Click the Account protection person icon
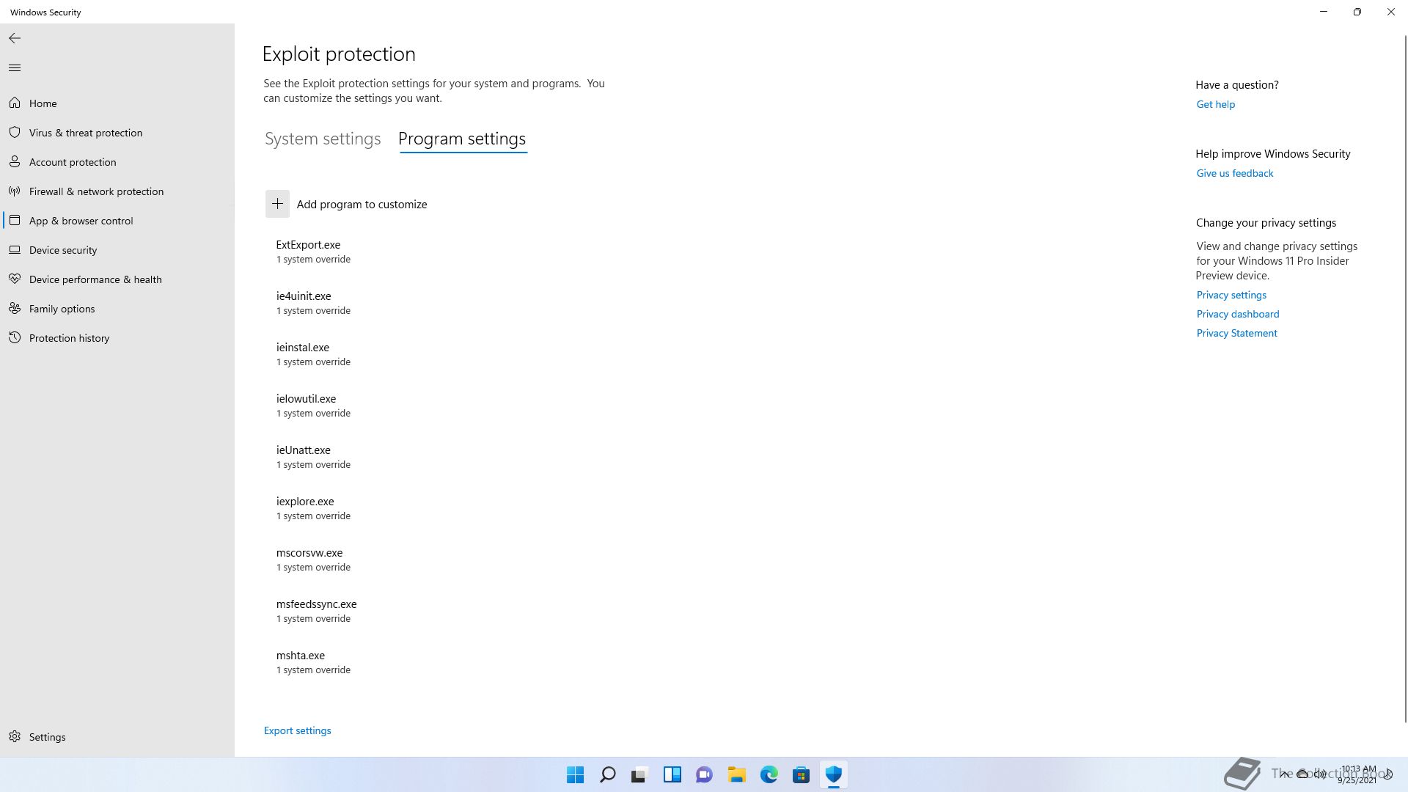Image resolution: width=1408 pixels, height=792 pixels. click(x=15, y=162)
